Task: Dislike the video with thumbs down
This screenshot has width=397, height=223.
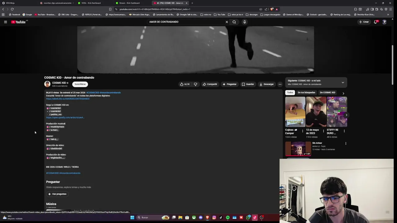Action: pos(195,84)
